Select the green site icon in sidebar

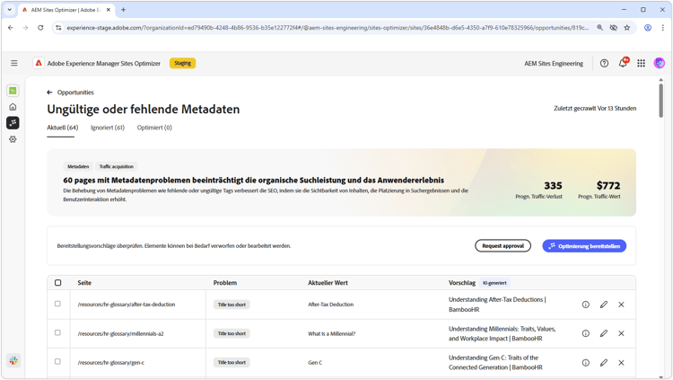[x=13, y=91]
